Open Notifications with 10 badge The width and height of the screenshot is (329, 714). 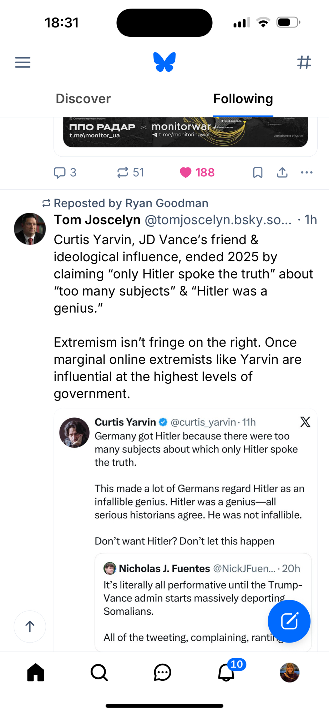pyautogui.click(x=226, y=673)
